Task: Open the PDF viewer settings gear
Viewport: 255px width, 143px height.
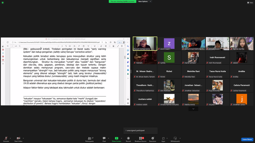Action: (122, 46)
